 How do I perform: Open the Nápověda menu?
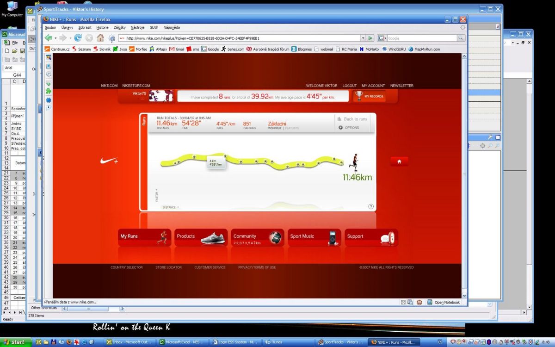click(172, 27)
